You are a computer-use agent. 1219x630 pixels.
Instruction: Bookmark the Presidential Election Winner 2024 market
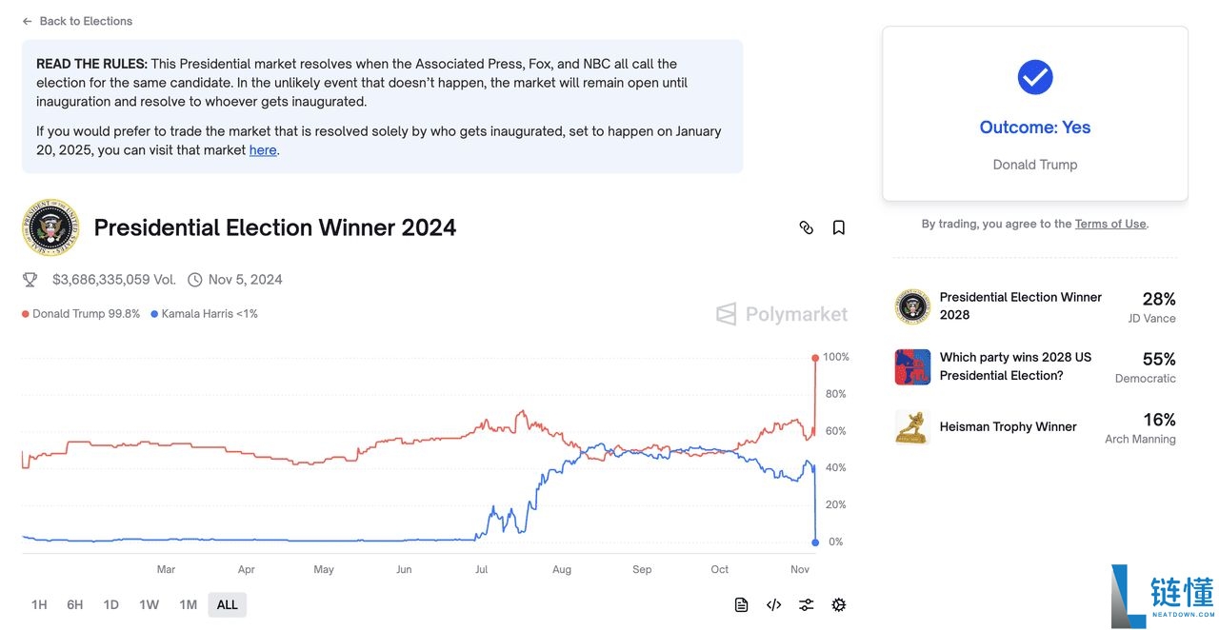point(838,227)
